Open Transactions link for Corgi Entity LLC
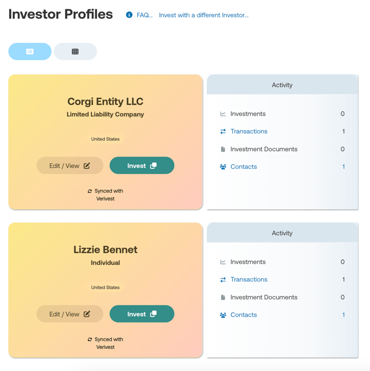Screen dimensions: 370x371 pyautogui.click(x=249, y=131)
